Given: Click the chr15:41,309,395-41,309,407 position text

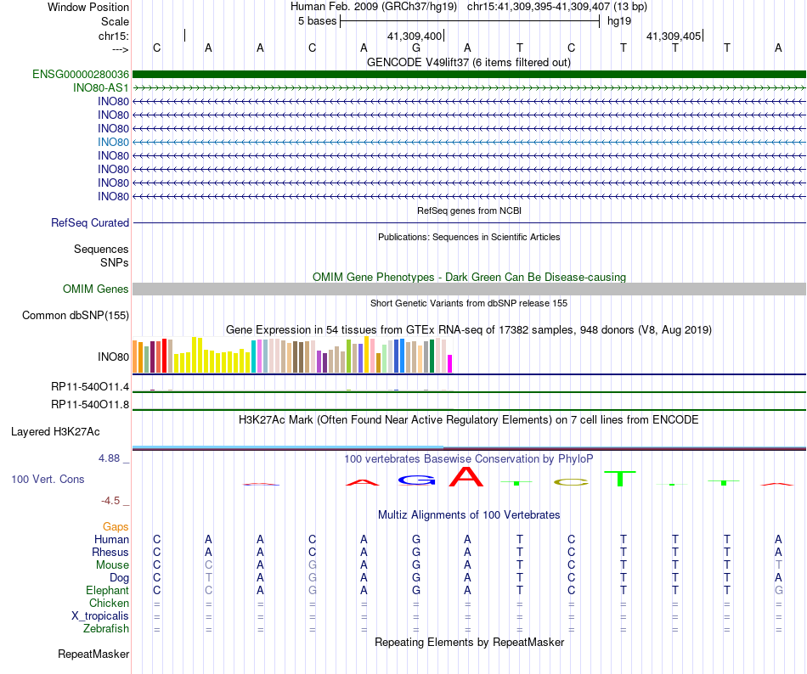Looking at the screenshot, I should coord(539,7).
